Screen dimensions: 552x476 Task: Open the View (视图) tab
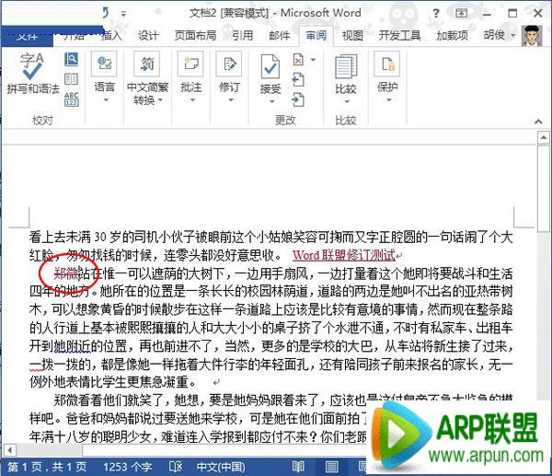coord(352,35)
